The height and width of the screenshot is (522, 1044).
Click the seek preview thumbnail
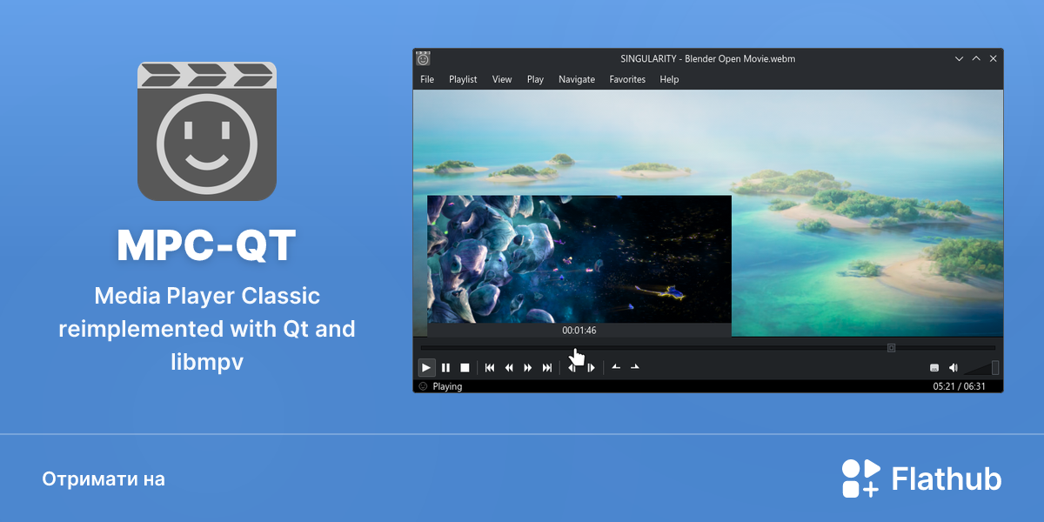pyautogui.click(x=579, y=259)
